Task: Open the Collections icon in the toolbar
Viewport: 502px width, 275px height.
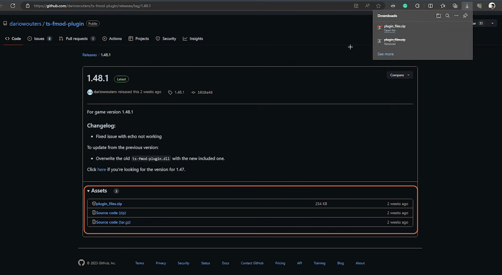Action: pos(455,6)
